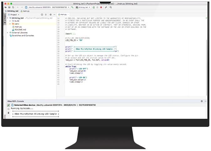Open Project panel gear options
This screenshot has width=211, height=151.
coord(51,14)
